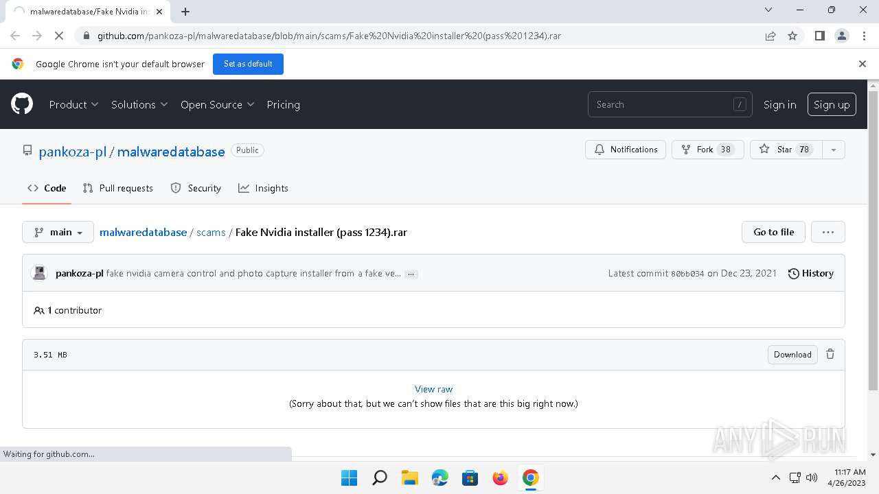Switch to Pull requests tab
Screen dimensions: 879x494
pos(117,188)
